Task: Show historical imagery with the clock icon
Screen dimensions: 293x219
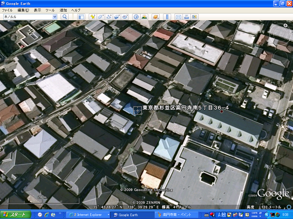Action: pyautogui.click(x=136, y=17)
